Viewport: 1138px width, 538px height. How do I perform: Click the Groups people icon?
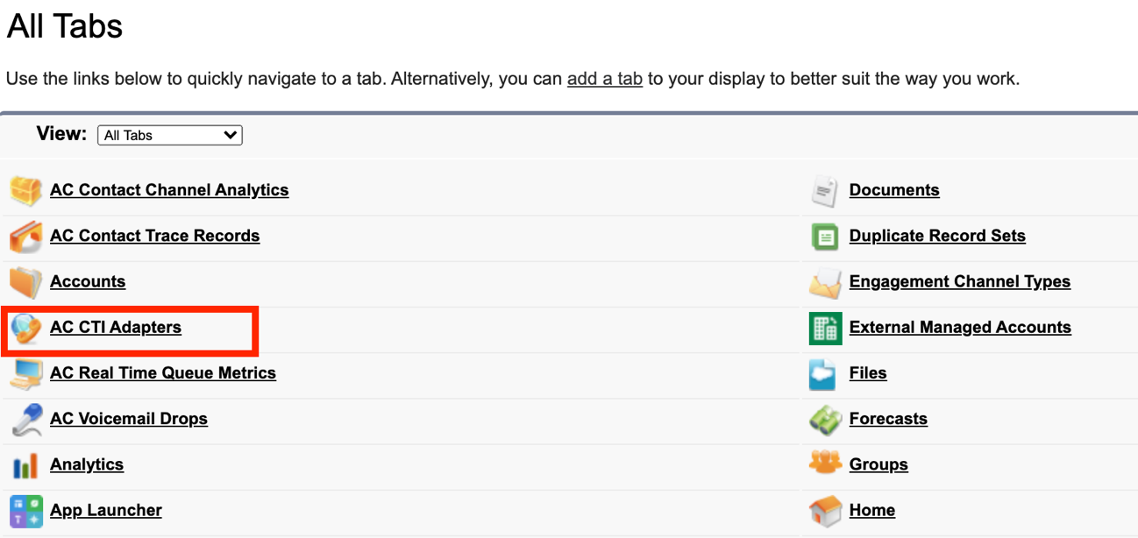pyautogui.click(x=825, y=464)
